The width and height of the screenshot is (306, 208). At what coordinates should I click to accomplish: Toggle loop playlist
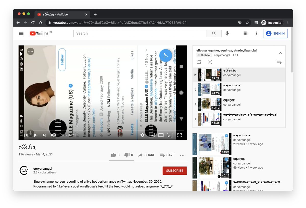click(x=199, y=62)
